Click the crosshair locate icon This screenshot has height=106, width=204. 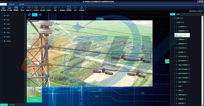75,9
